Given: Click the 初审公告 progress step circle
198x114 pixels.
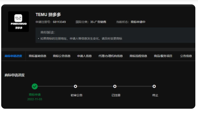Looking at the screenshot, I should pyautogui.click(x=75, y=86).
